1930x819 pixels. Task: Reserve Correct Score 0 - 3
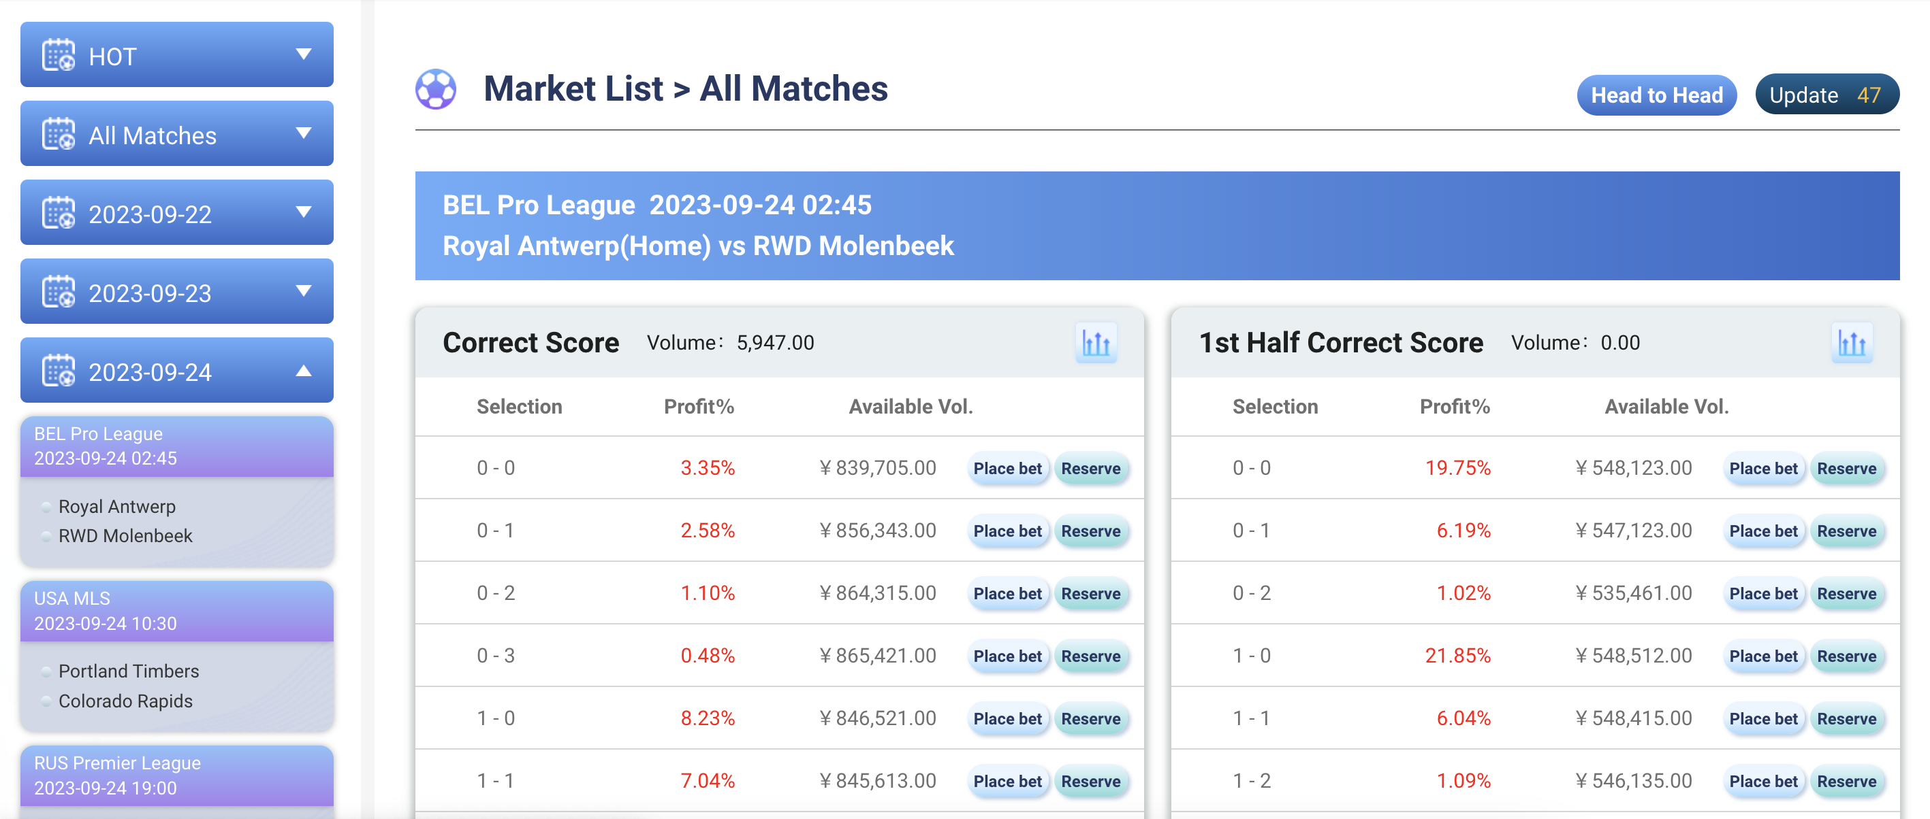(x=1091, y=656)
